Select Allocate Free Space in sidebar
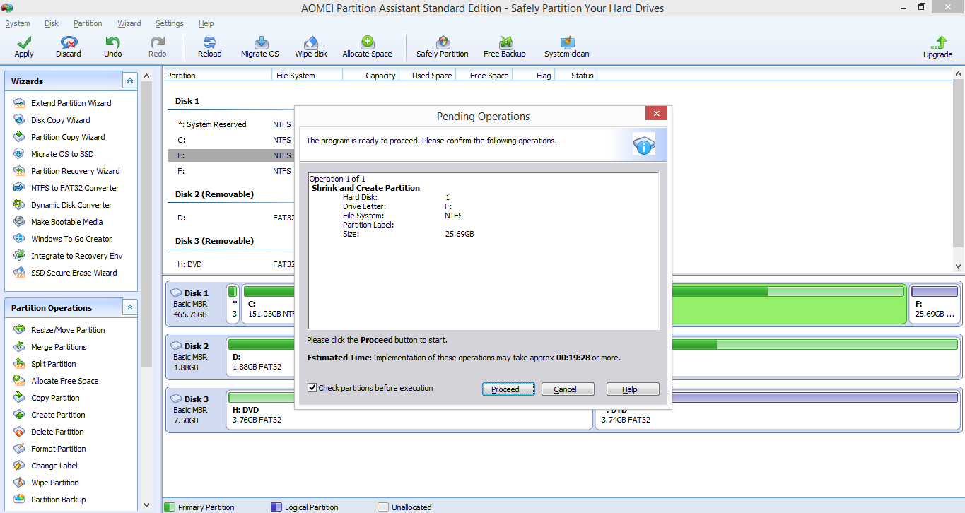Image resolution: width=965 pixels, height=513 pixels. (64, 381)
